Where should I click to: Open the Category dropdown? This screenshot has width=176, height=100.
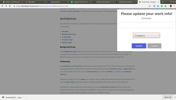tap(147, 35)
